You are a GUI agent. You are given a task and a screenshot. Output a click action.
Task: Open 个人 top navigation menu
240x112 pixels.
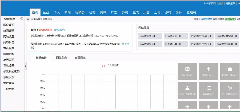[x=57, y=12]
